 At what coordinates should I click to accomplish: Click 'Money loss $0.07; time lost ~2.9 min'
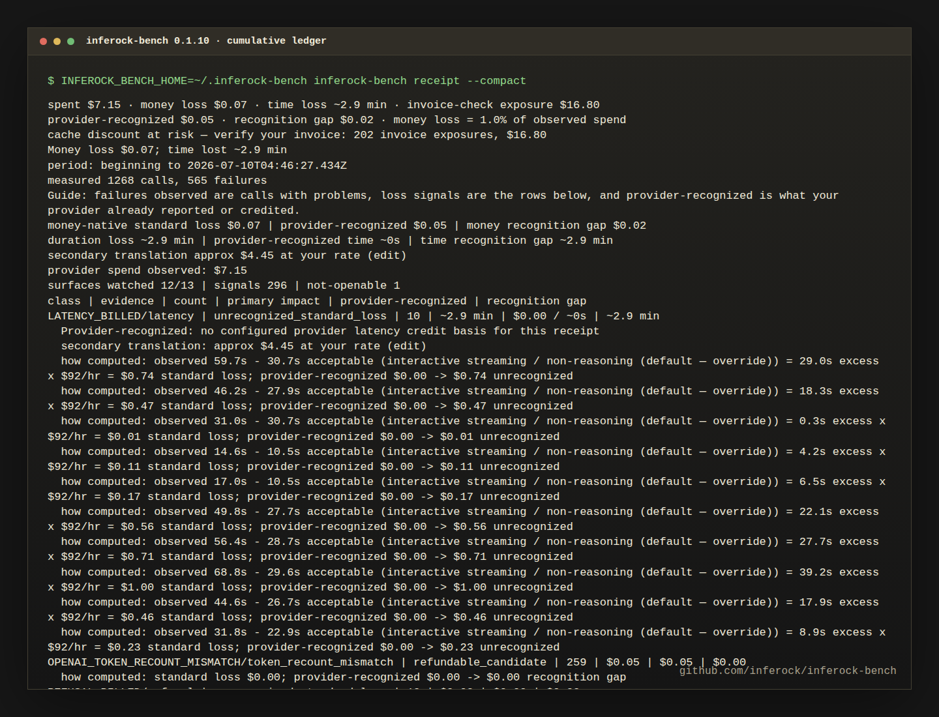click(x=167, y=150)
